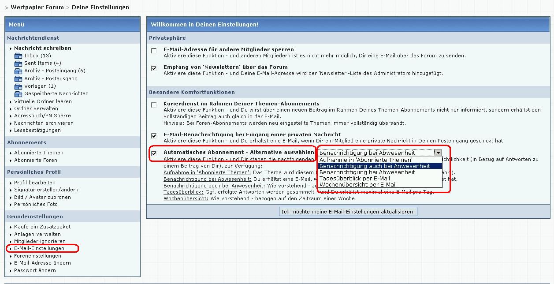The image size is (554, 284).
Task: Open Anlagen verwalten link
Action: (37, 234)
